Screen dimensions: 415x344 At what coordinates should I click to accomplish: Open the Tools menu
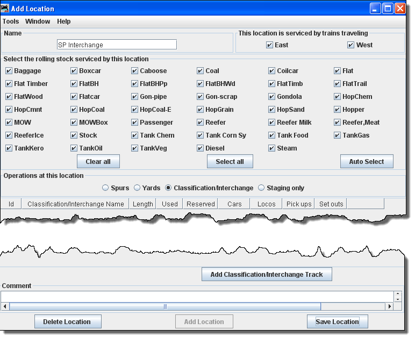[x=11, y=21]
